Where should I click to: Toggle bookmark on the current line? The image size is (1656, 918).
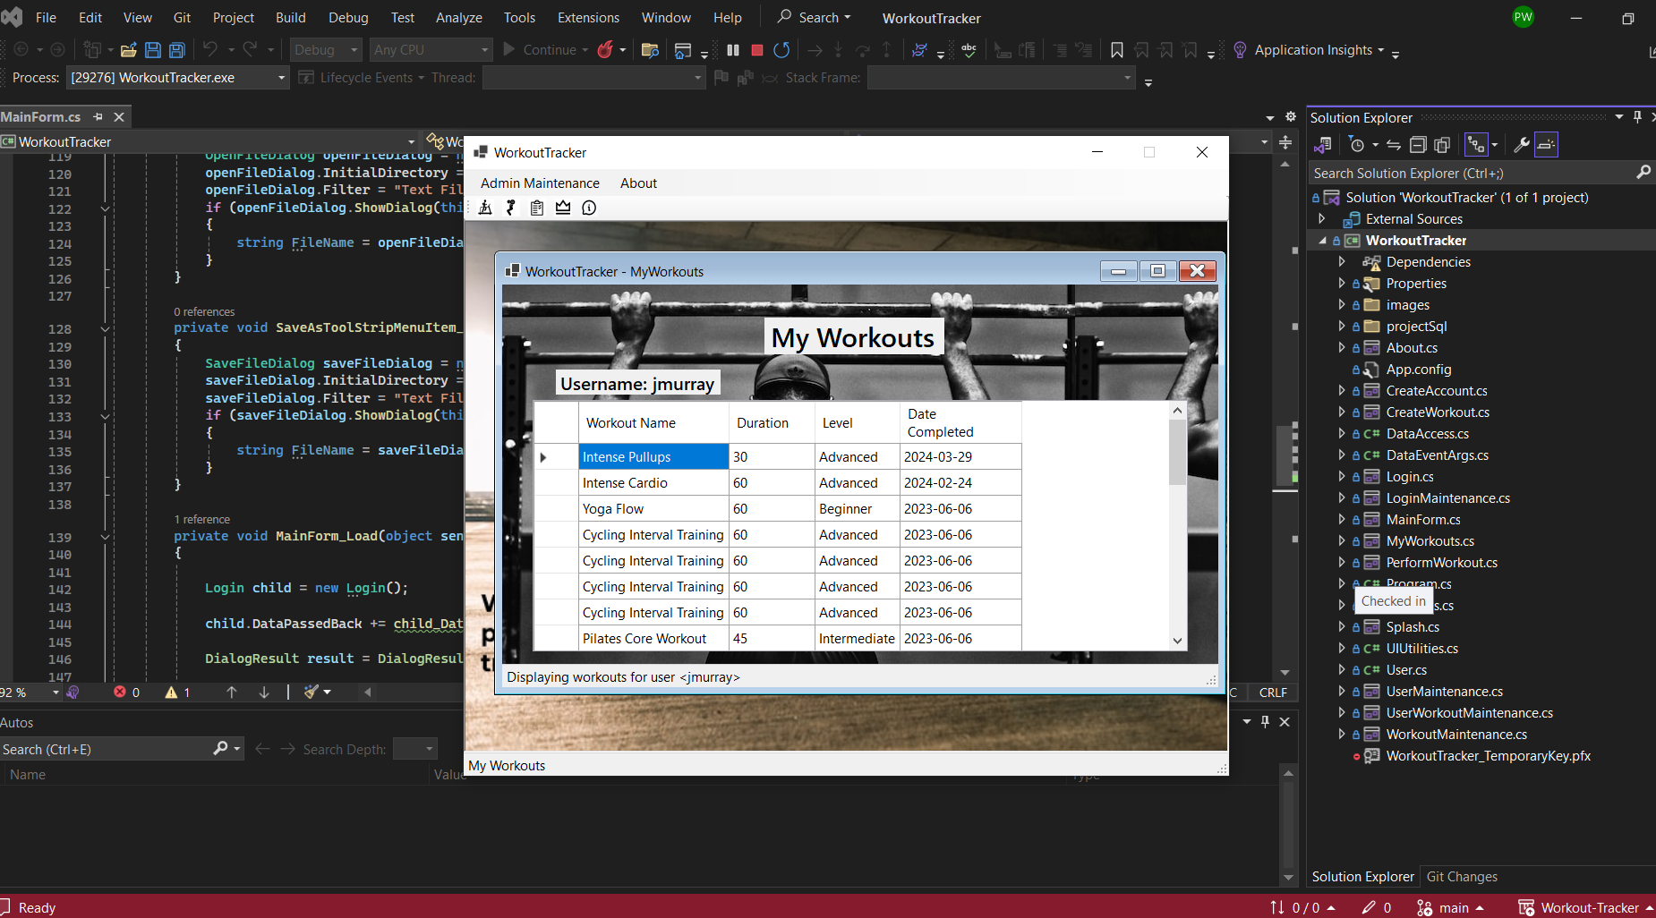coord(1117,50)
